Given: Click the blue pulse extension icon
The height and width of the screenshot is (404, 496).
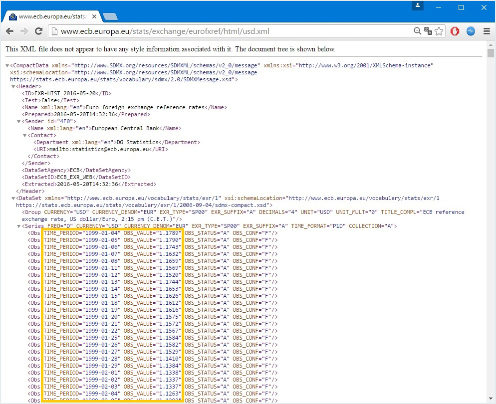Looking at the screenshot, I should click(471, 31).
